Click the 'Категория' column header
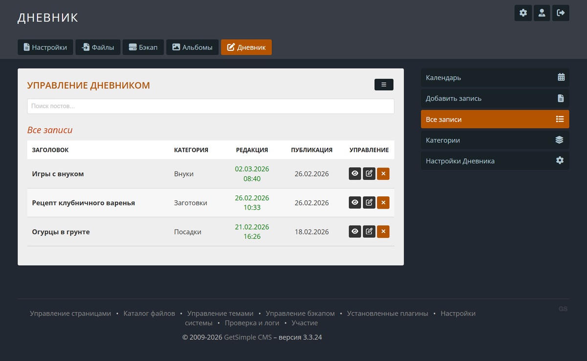 191,150
